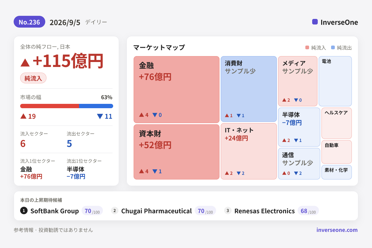The image size is (372, 248).
Task: Select the 資本財 +52億円 treemap tile
Action: [176, 152]
